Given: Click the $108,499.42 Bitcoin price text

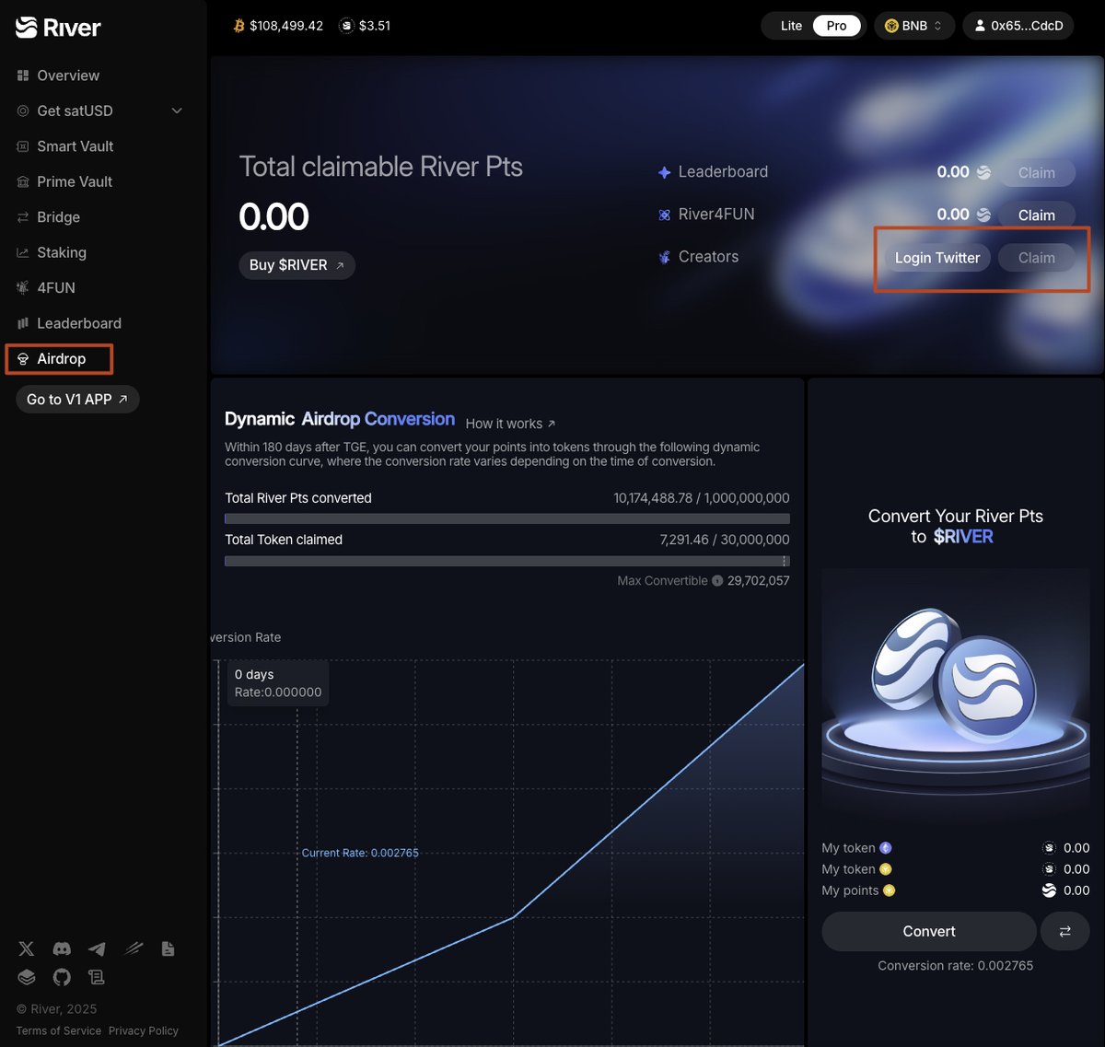Looking at the screenshot, I should 286,26.
